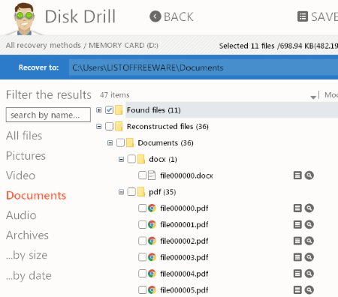Collapse the Reconstructed files node

99,127
